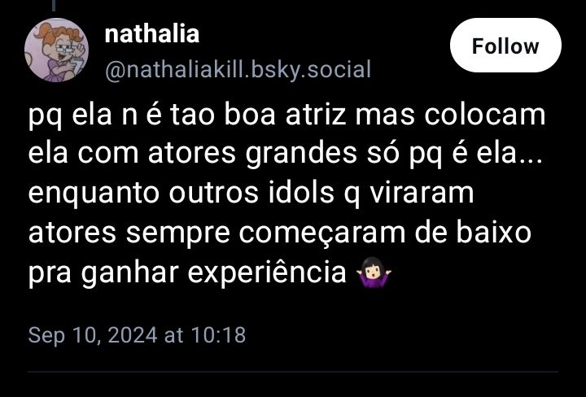
Task: Open nathalia's cartoon profile avatar
Action: pos(56,50)
